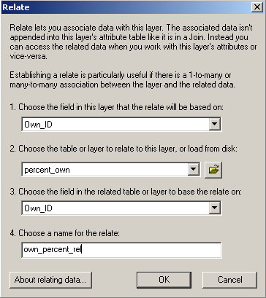Image resolution: width=266 pixels, height=298 pixels.
Task: Open About relating data help
Action: (50, 280)
